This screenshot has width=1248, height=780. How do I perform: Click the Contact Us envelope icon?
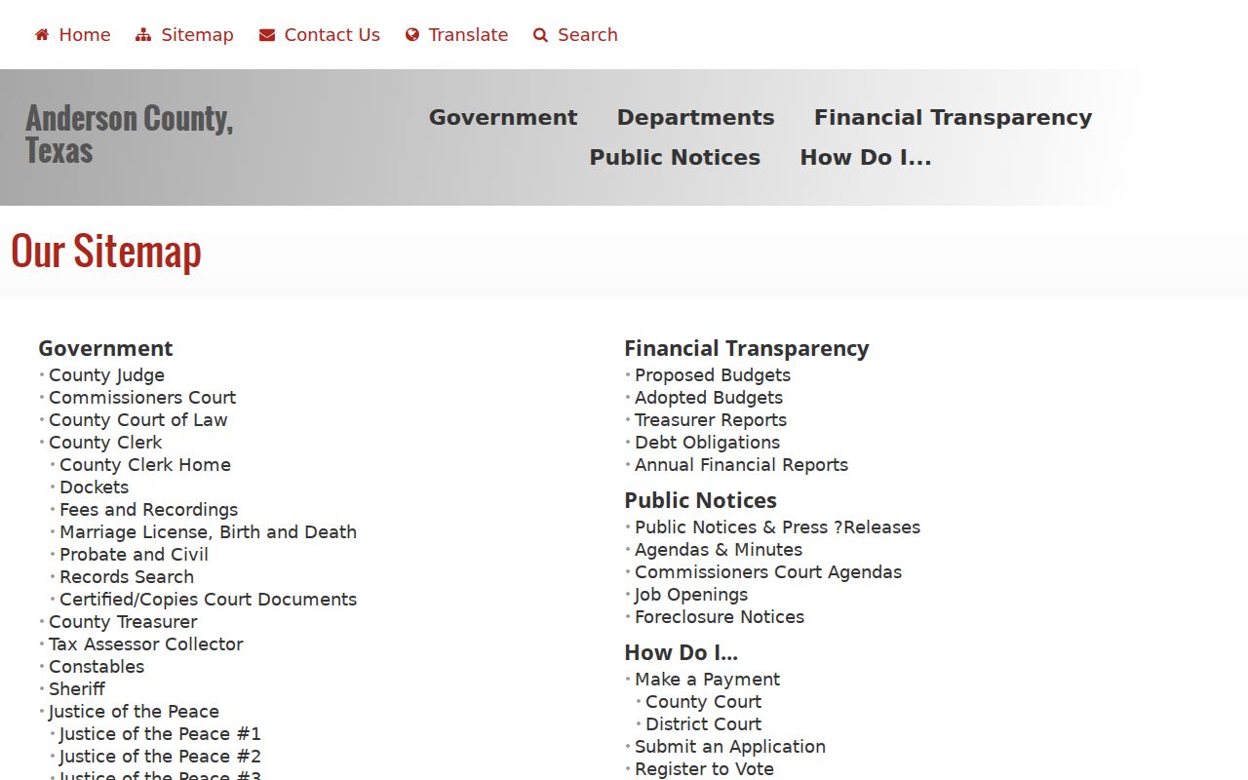pos(267,35)
